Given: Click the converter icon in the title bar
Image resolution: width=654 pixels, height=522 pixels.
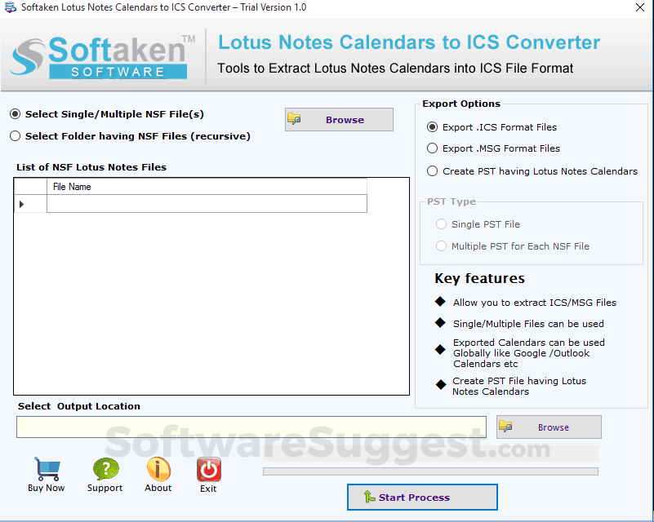Looking at the screenshot, I should coord(10,7).
